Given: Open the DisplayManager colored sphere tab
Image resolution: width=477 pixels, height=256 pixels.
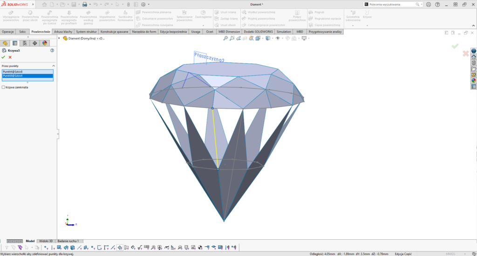Looking at the screenshot, I should point(45,43).
